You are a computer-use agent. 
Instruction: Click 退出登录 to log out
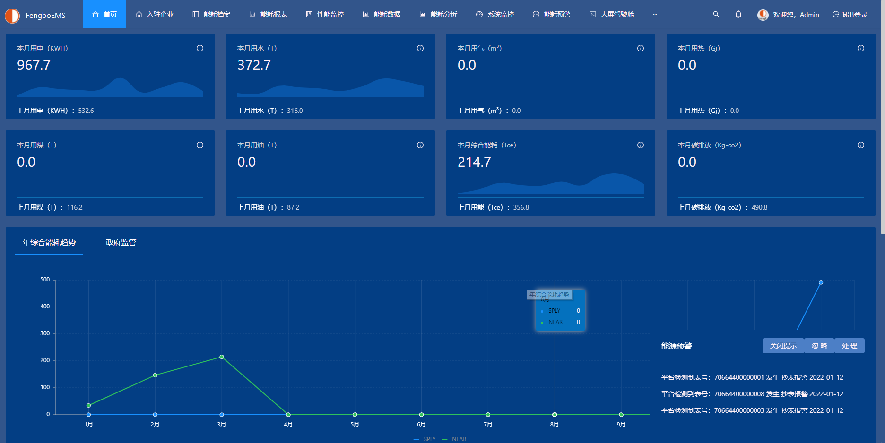(x=850, y=15)
